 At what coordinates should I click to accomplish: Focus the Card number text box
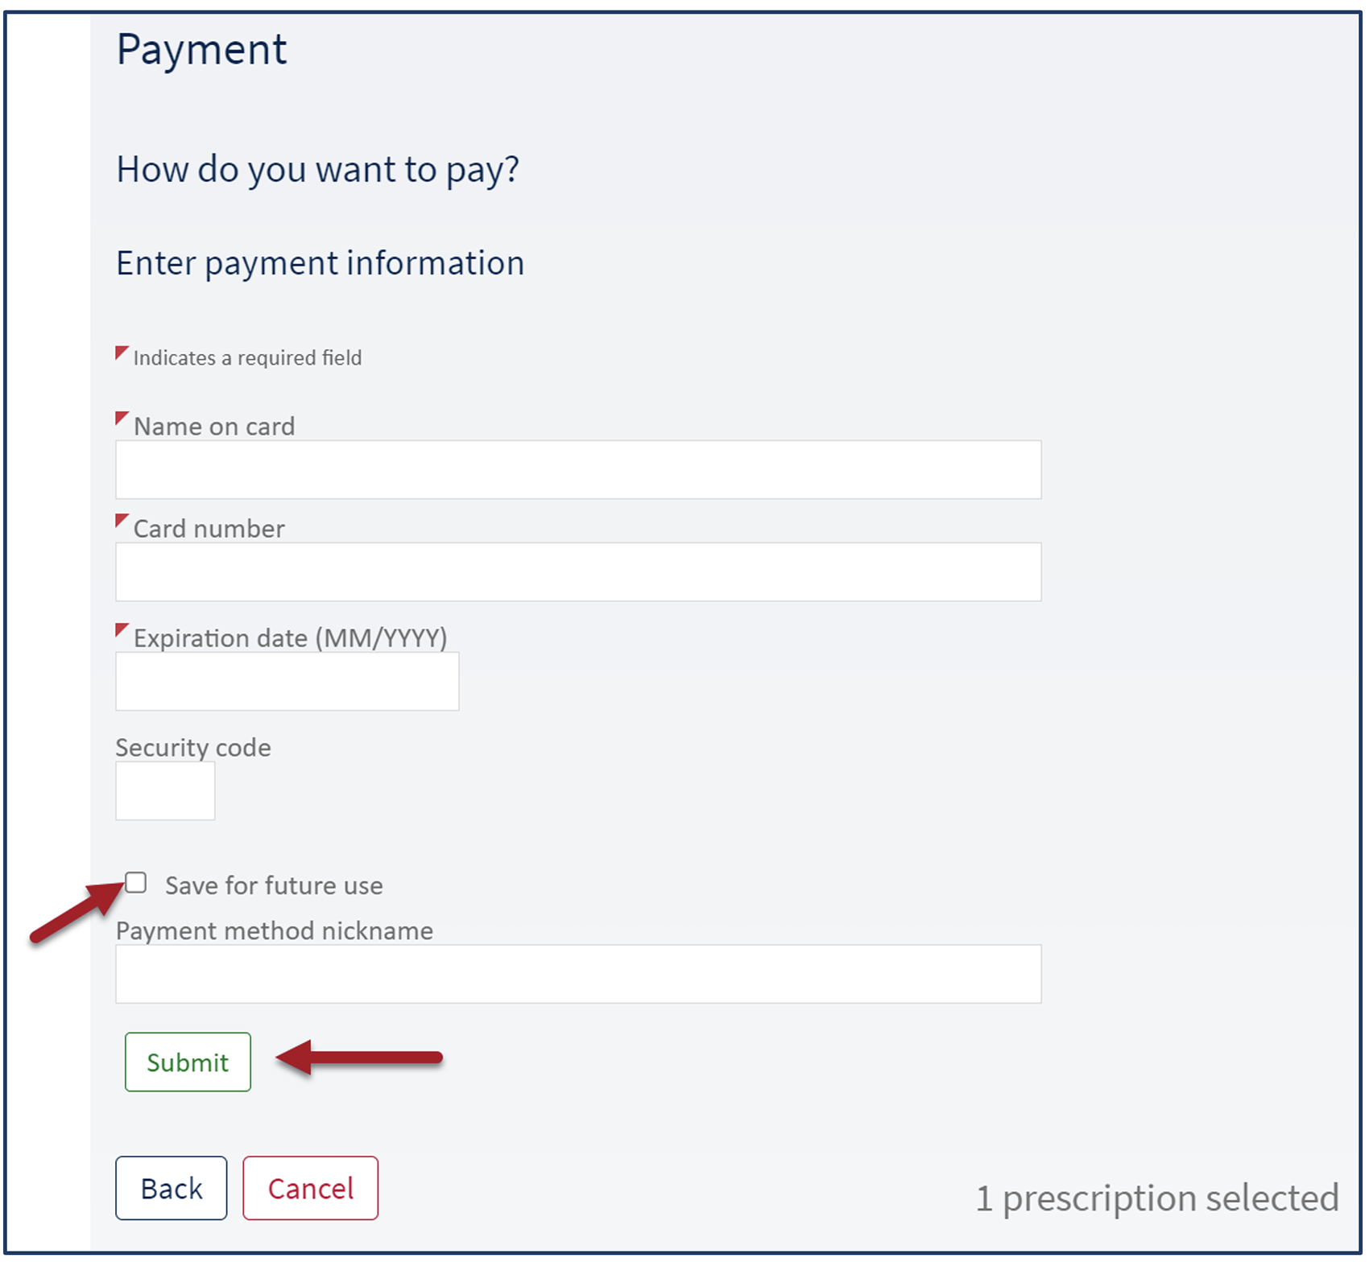577,571
